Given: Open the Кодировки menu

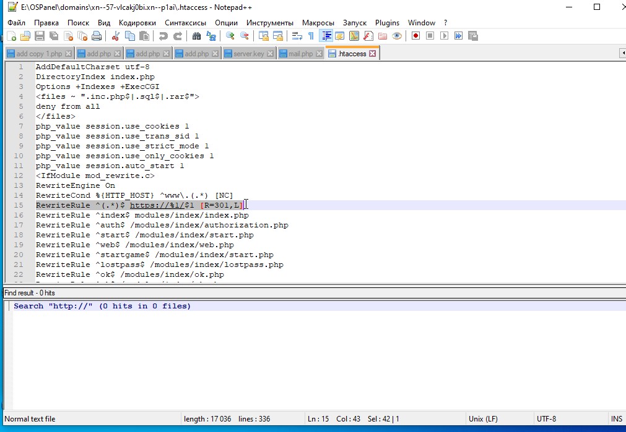Looking at the screenshot, I should (x=137, y=22).
